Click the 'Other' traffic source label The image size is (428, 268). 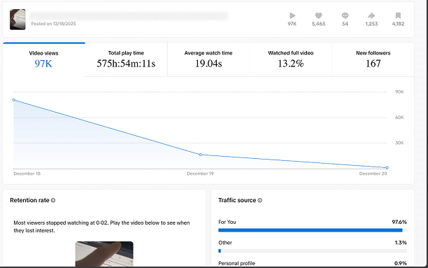pos(225,243)
